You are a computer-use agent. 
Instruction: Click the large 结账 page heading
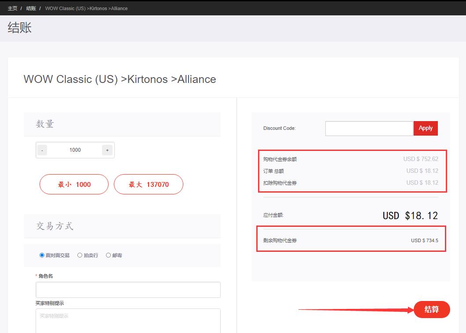point(20,28)
